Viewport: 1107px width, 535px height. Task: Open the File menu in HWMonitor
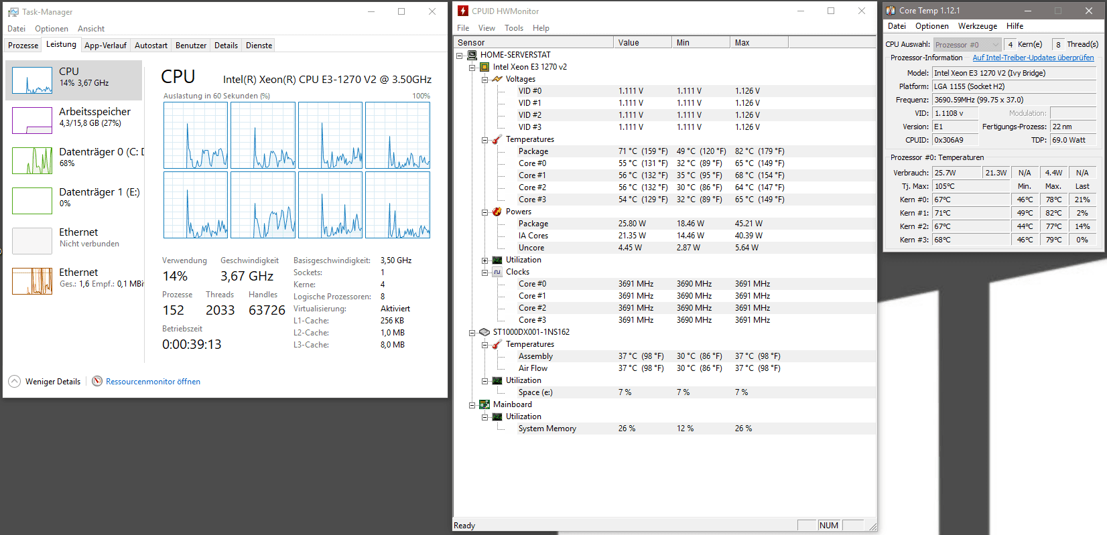coord(463,28)
